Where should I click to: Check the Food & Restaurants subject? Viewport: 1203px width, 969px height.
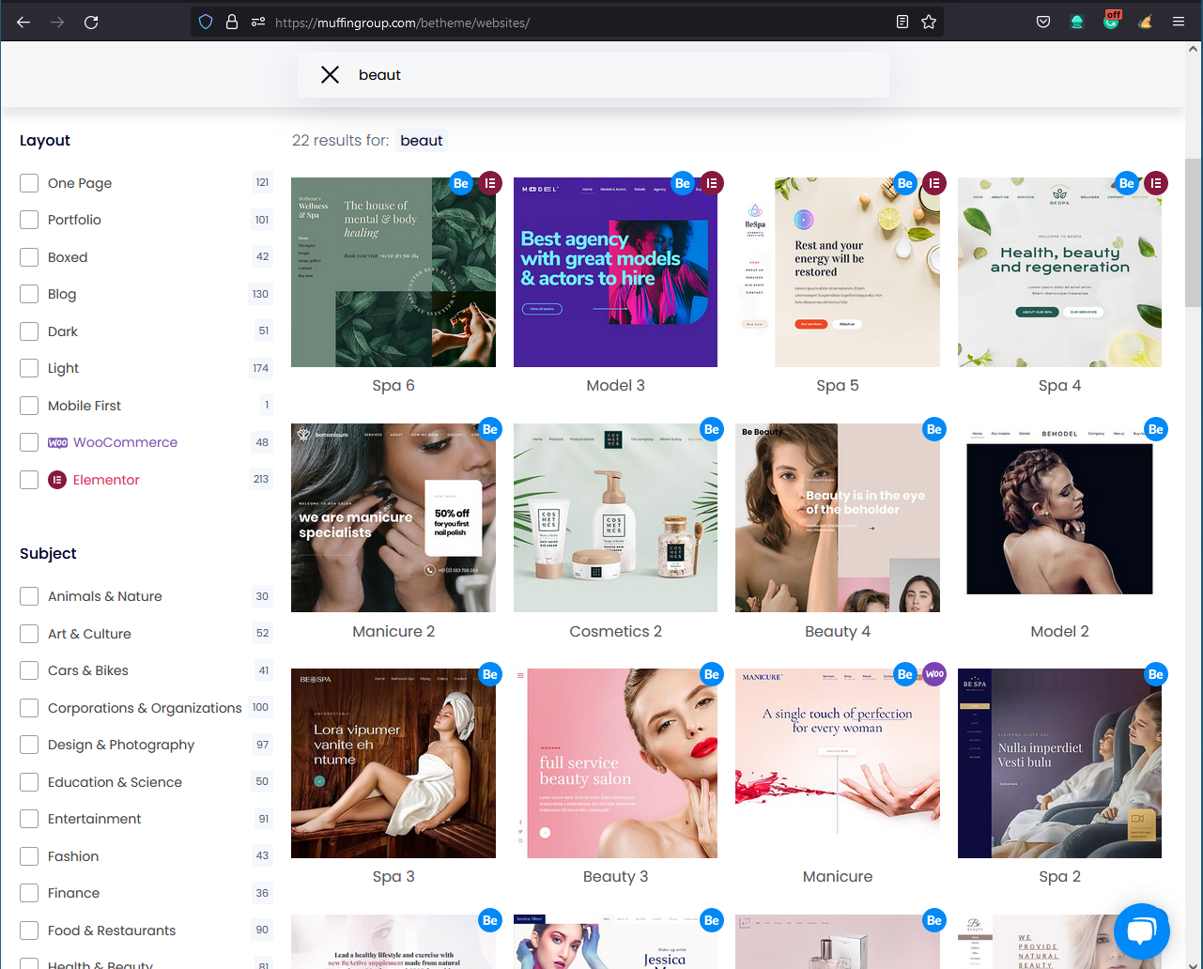coord(29,931)
